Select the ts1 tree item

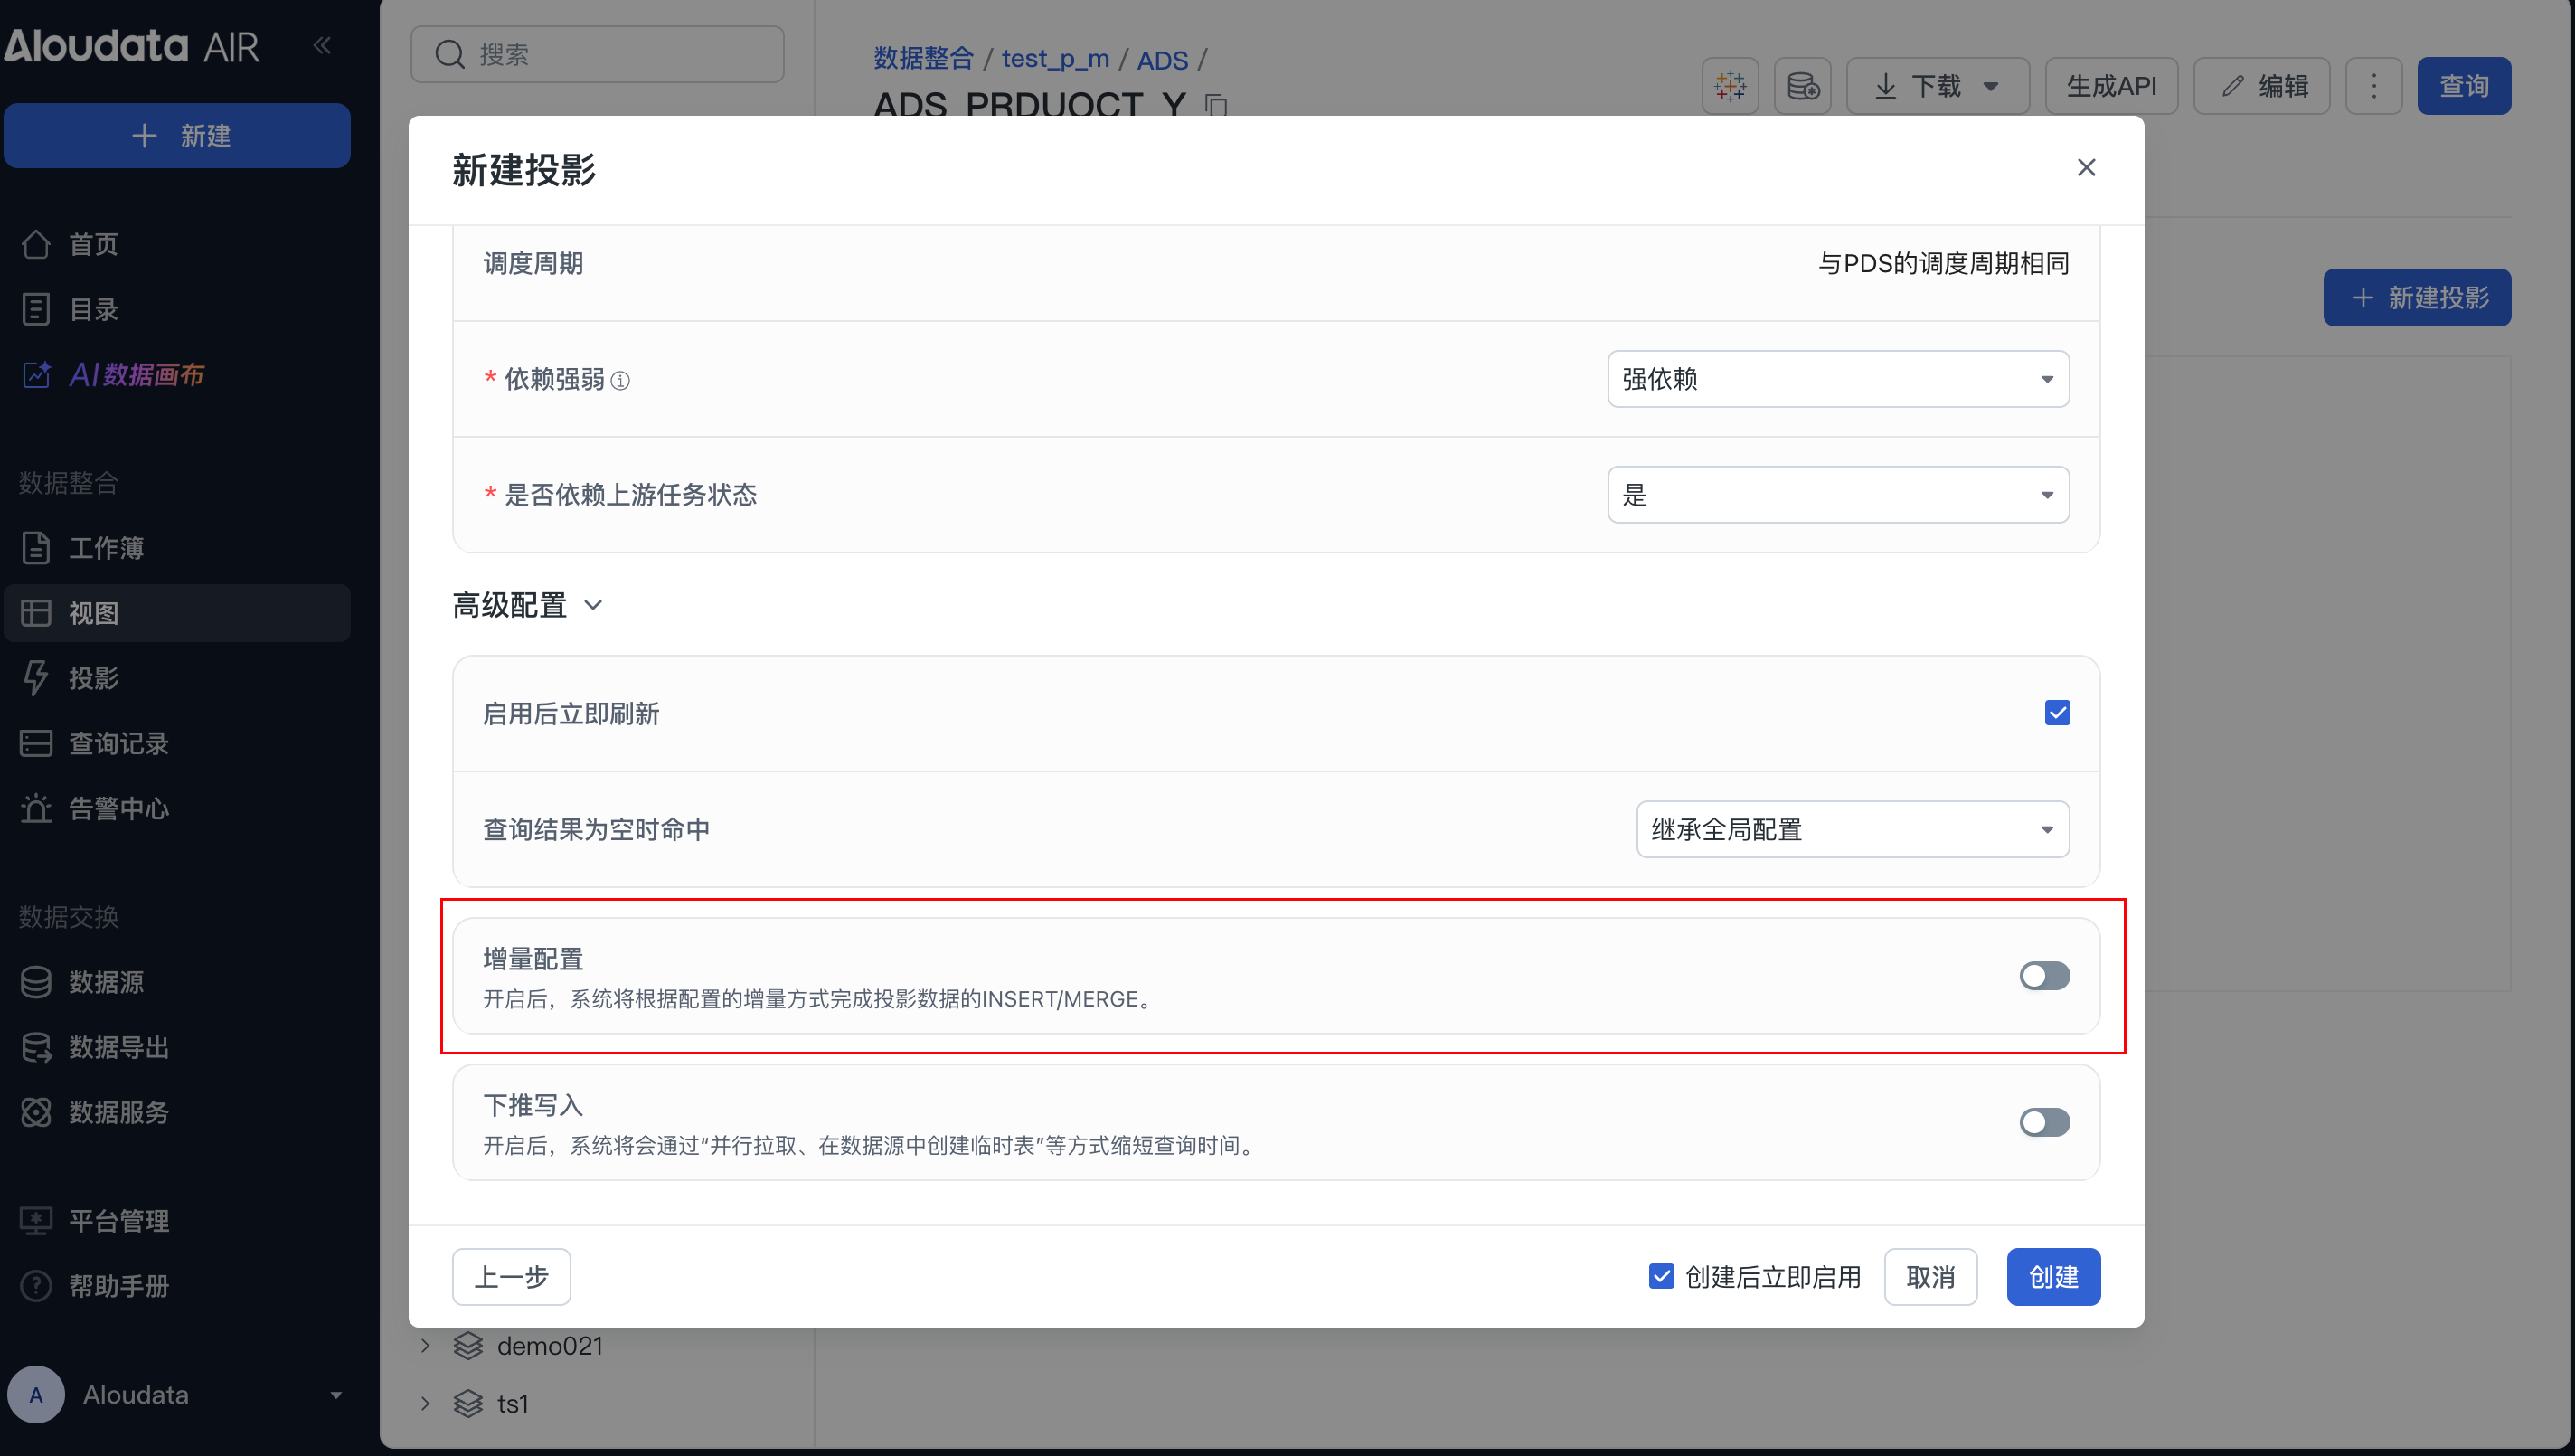[x=512, y=1404]
